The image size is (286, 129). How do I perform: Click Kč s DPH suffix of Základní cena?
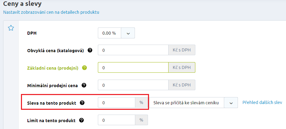(x=182, y=68)
